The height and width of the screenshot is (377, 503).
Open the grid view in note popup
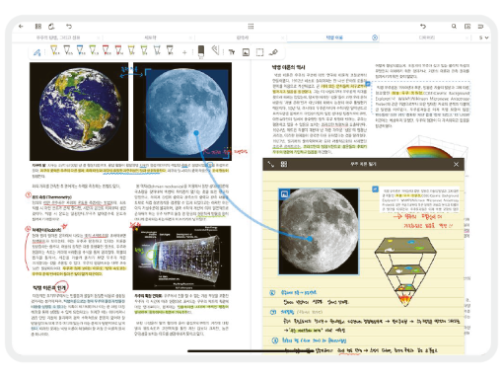pyautogui.click(x=284, y=164)
